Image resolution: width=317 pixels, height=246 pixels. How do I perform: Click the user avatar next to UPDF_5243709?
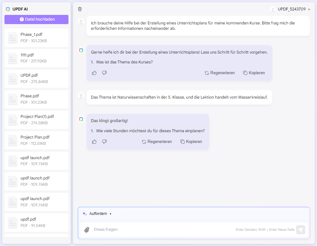coord(273,9)
